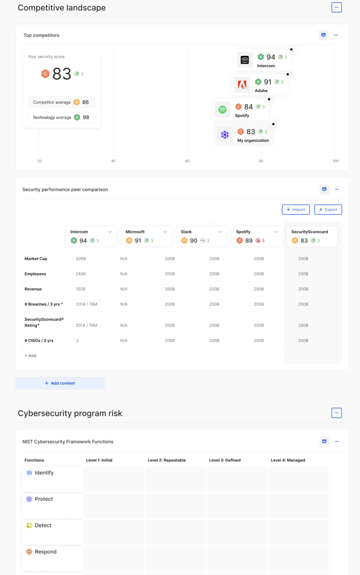Image resolution: width=360 pixels, height=575 pixels.
Task: Click the Identify function card
Action: pyautogui.click(x=52, y=479)
